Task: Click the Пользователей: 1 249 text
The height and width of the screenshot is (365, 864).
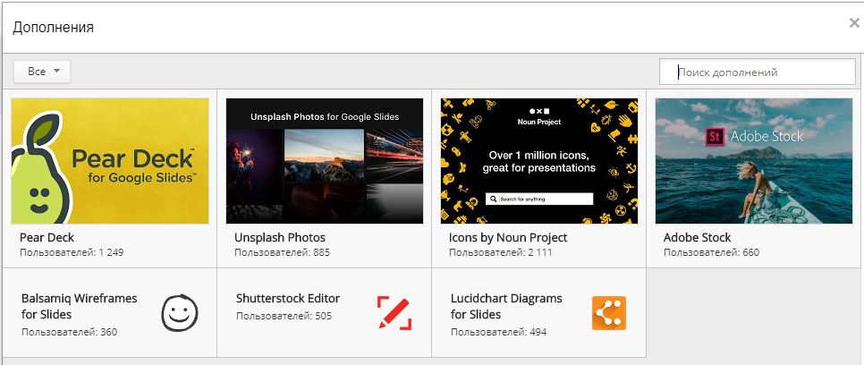Action: point(72,253)
